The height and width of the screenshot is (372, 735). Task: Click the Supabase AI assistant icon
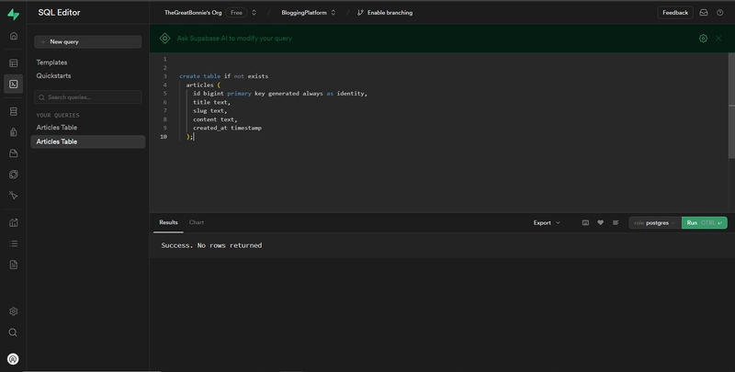pos(165,39)
